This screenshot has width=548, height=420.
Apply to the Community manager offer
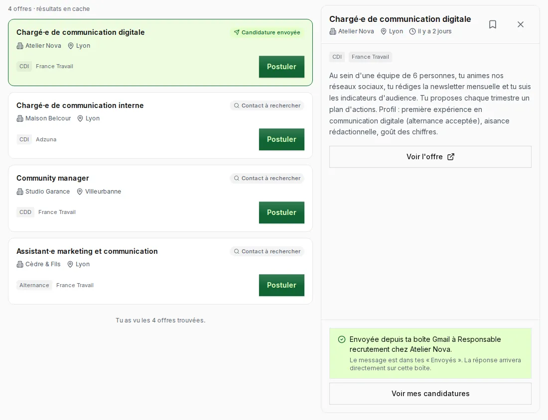click(281, 212)
